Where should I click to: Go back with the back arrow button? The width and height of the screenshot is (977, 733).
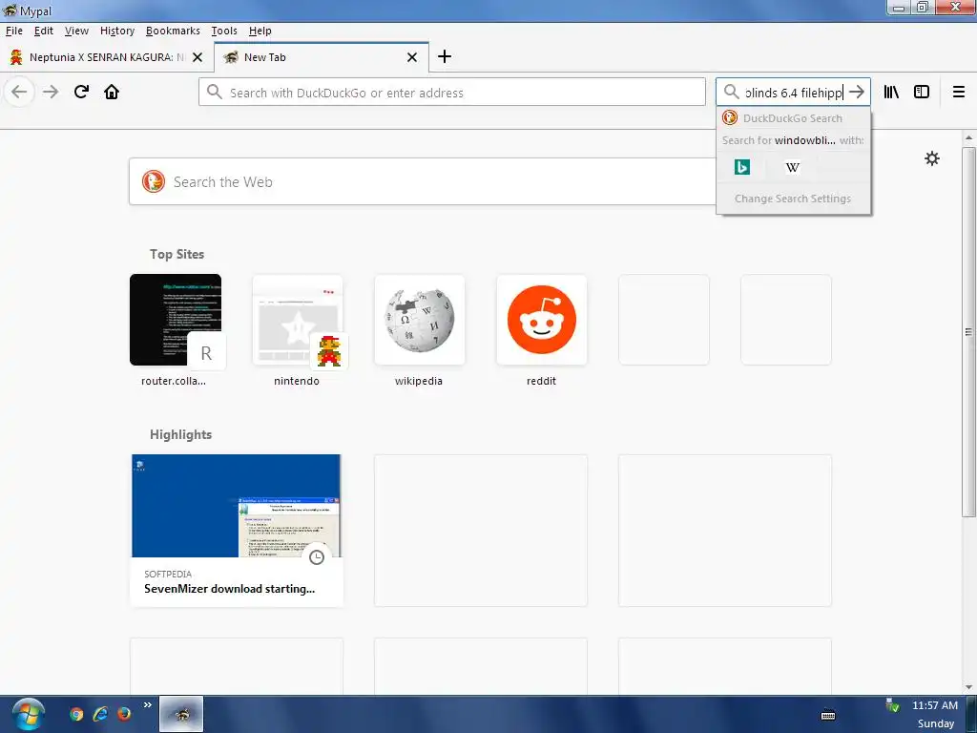pyautogui.click(x=19, y=93)
